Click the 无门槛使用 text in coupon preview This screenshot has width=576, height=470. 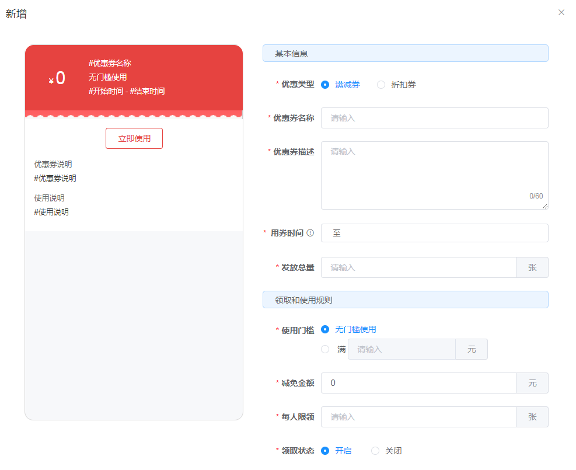pos(107,77)
